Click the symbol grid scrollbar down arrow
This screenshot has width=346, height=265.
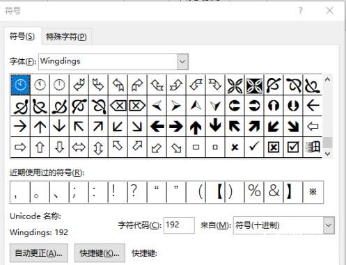[x=327, y=154]
